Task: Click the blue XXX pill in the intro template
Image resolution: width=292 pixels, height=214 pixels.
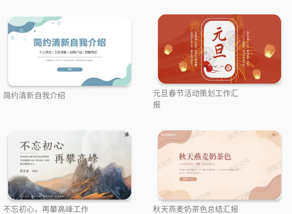Action: click(x=70, y=69)
